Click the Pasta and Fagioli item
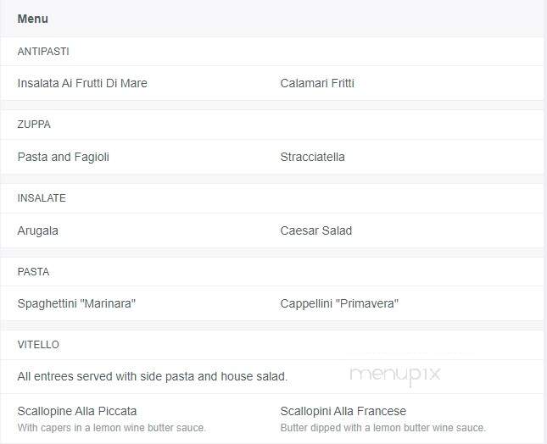Image resolution: width=547 pixels, height=444 pixels. 63,157
